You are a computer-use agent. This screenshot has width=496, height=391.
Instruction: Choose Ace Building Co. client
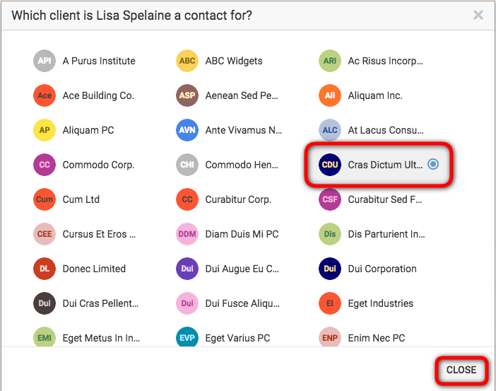98,95
